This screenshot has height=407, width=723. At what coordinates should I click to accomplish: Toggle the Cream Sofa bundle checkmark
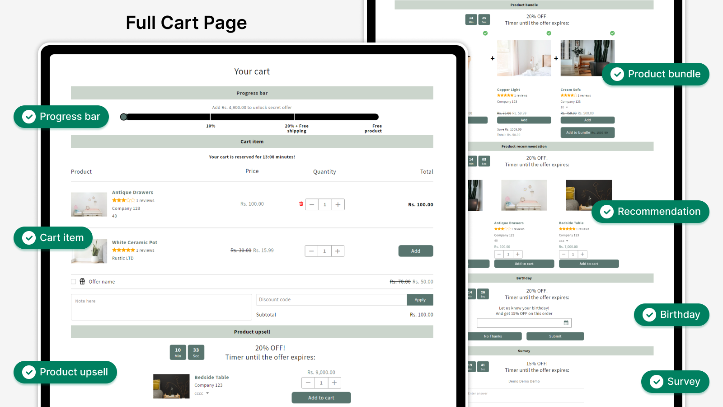tap(612, 33)
